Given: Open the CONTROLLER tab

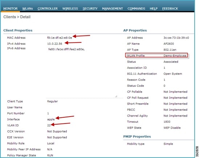Looking at the screenshot, I should tap(48, 9).
